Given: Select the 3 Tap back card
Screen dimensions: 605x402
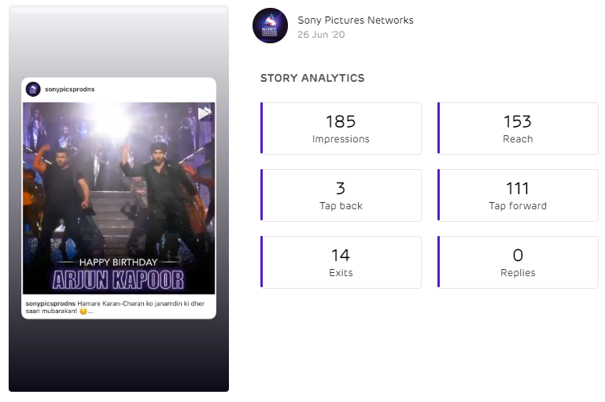Looking at the screenshot, I should tap(341, 195).
